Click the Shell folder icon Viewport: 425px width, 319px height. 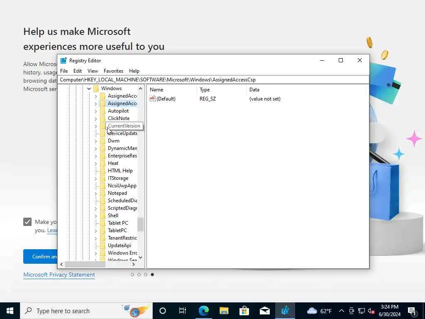coord(103,216)
